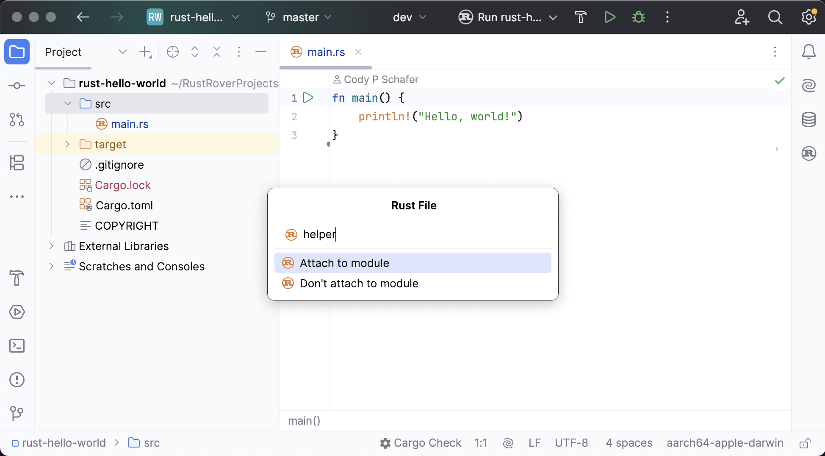The width and height of the screenshot is (825, 456).
Task: Open the Database tool window on the right
Action: pyautogui.click(x=809, y=120)
